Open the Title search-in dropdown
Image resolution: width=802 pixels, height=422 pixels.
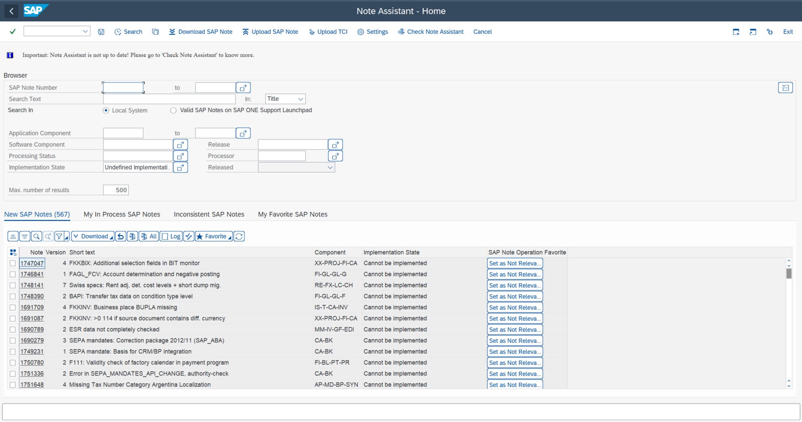tap(285, 99)
